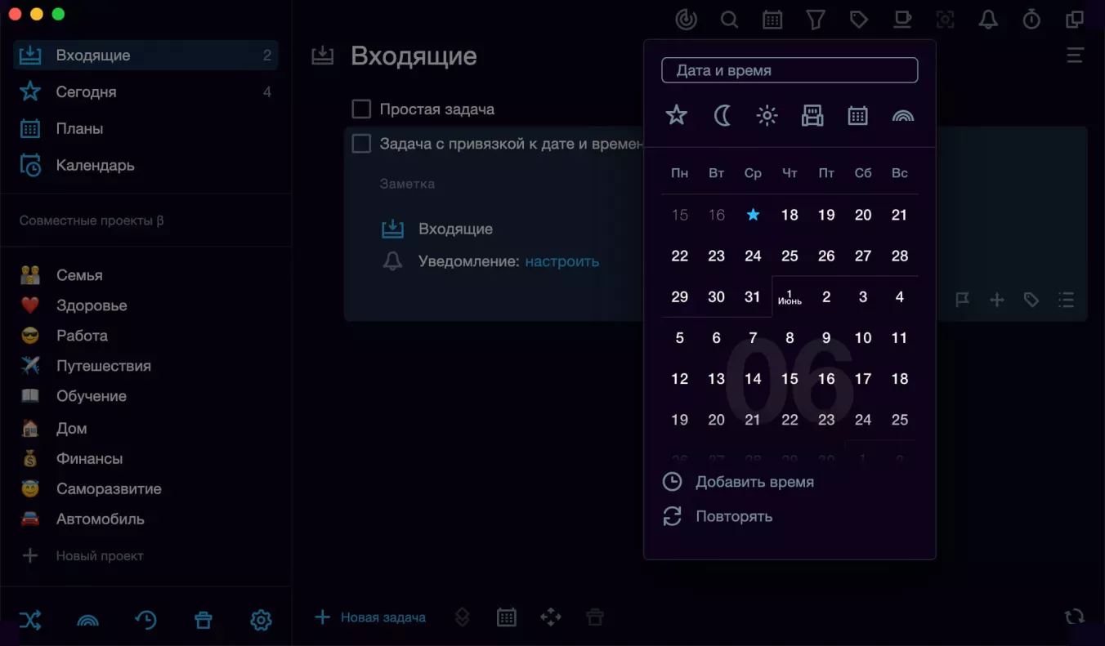Image resolution: width=1105 pixels, height=646 pixels.
Task: Click 'Новая задача' button
Action: coord(370,617)
